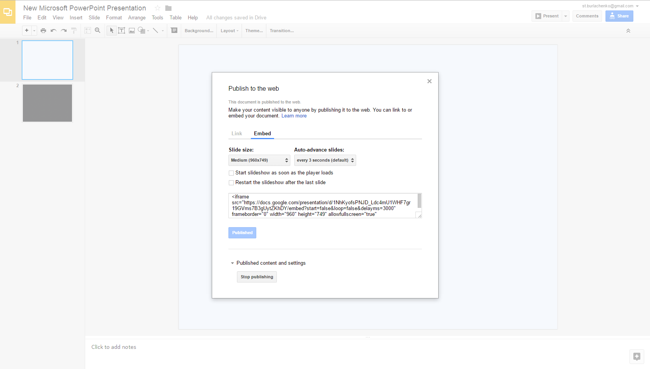Switch to the Link tab
Screen dimensions: 650x369
click(237, 133)
